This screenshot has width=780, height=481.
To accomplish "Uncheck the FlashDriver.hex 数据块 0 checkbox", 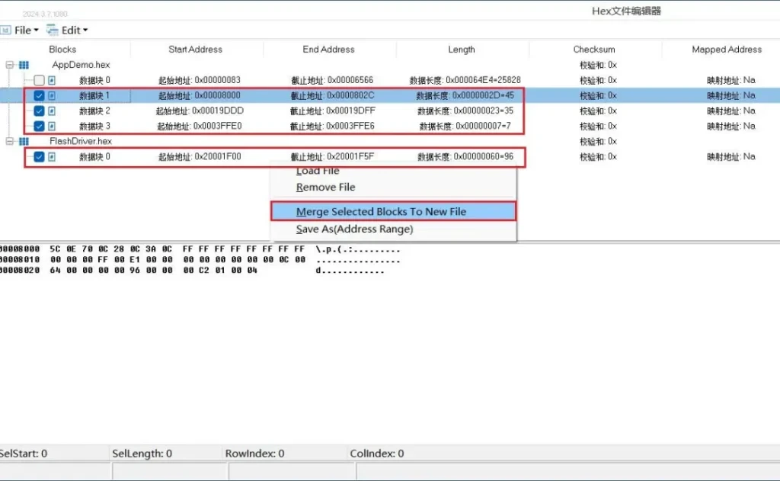I will coord(39,157).
